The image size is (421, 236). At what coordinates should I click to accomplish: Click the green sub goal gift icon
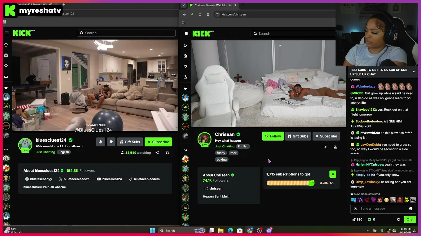[333, 174]
